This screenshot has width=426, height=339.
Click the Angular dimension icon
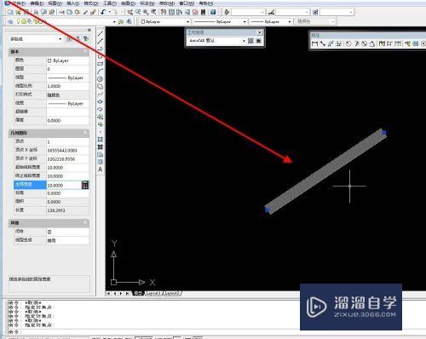click(x=372, y=43)
